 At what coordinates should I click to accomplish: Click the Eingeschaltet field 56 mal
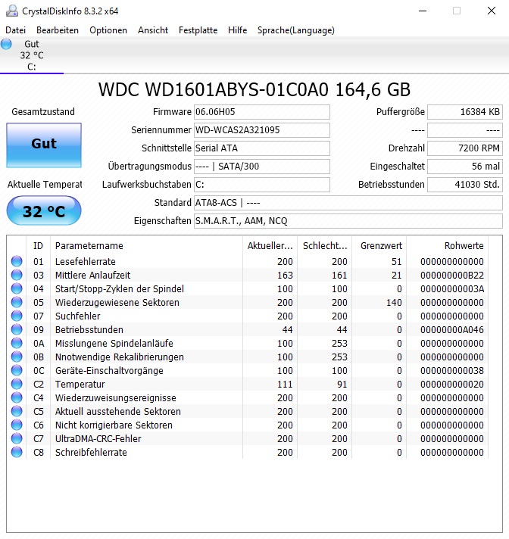[x=465, y=167]
